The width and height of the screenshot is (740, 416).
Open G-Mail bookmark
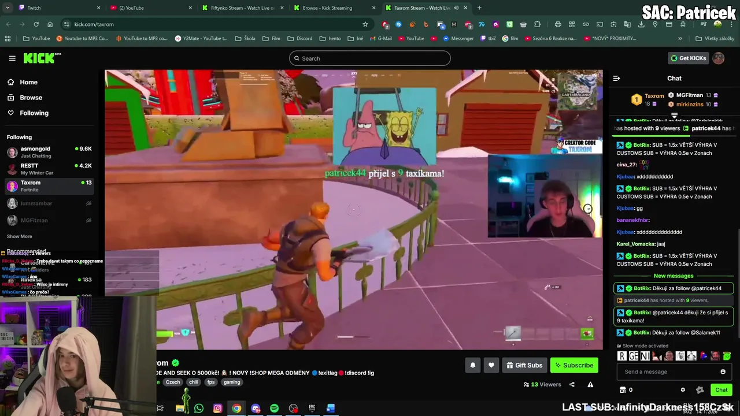(380, 39)
